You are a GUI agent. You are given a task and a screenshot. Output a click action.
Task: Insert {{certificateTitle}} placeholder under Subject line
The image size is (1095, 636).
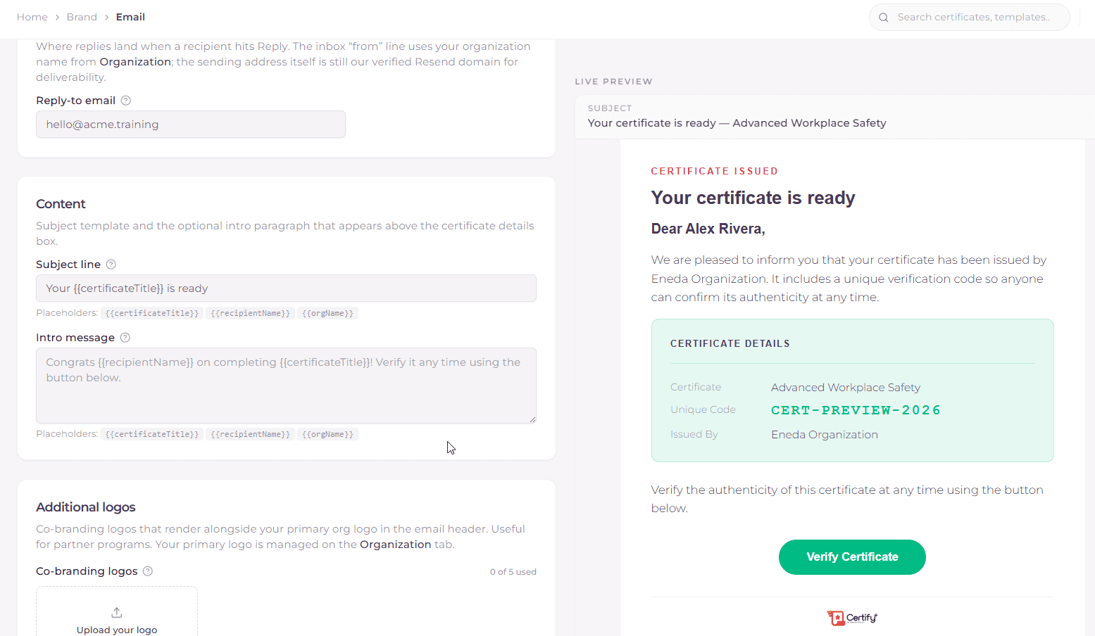152,313
